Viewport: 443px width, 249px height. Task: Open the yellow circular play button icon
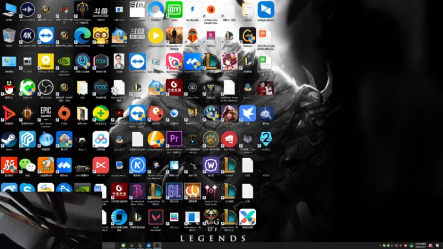[x=156, y=35]
